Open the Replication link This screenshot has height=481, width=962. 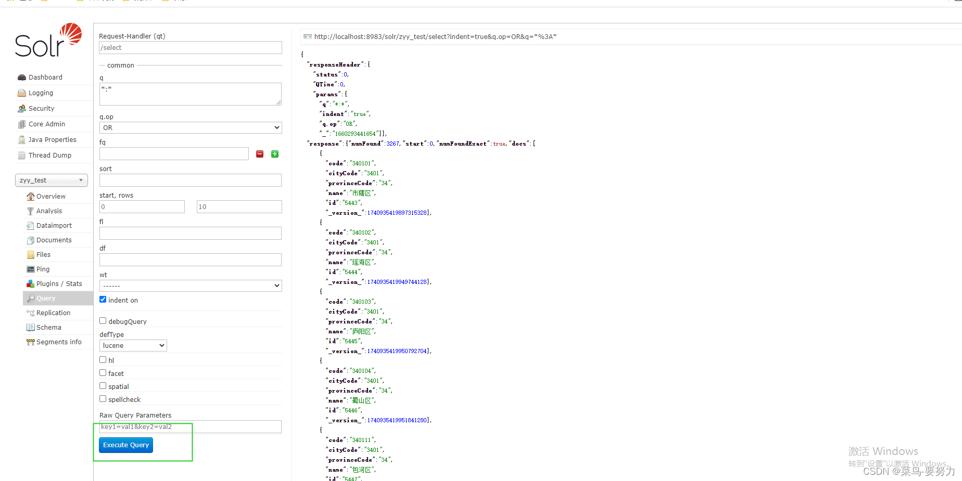pyautogui.click(x=53, y=313)
